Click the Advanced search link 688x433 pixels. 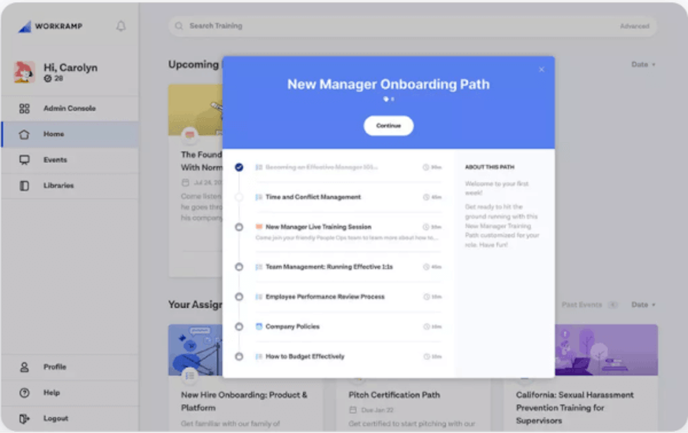click(634, 26)
